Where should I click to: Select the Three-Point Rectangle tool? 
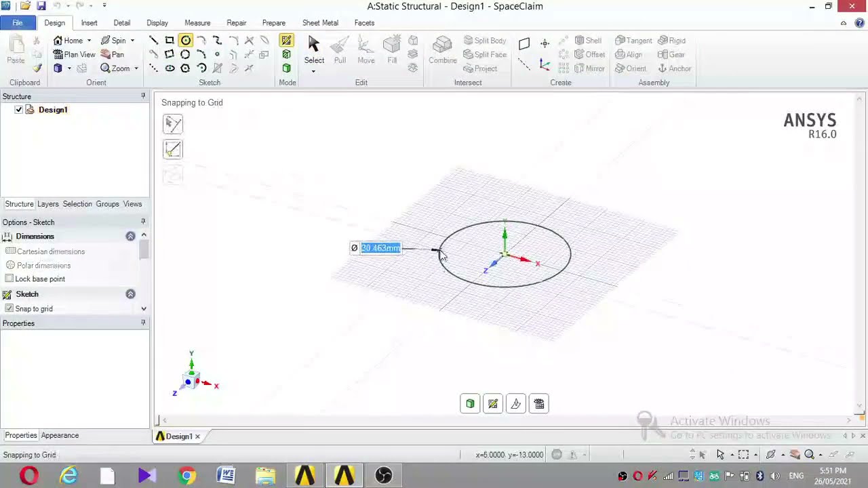pyautogui.click(x=170, y=55)
